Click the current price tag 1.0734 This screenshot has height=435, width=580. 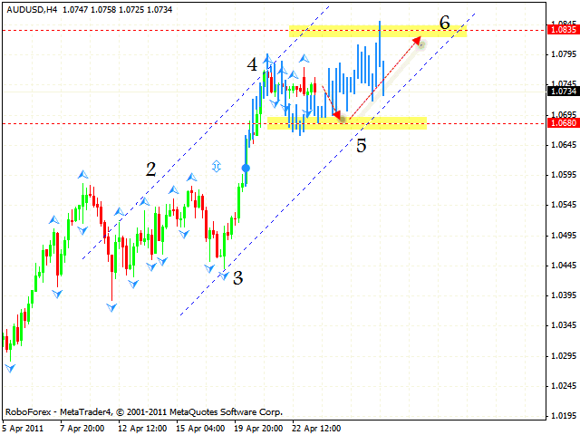click(564, 91)
